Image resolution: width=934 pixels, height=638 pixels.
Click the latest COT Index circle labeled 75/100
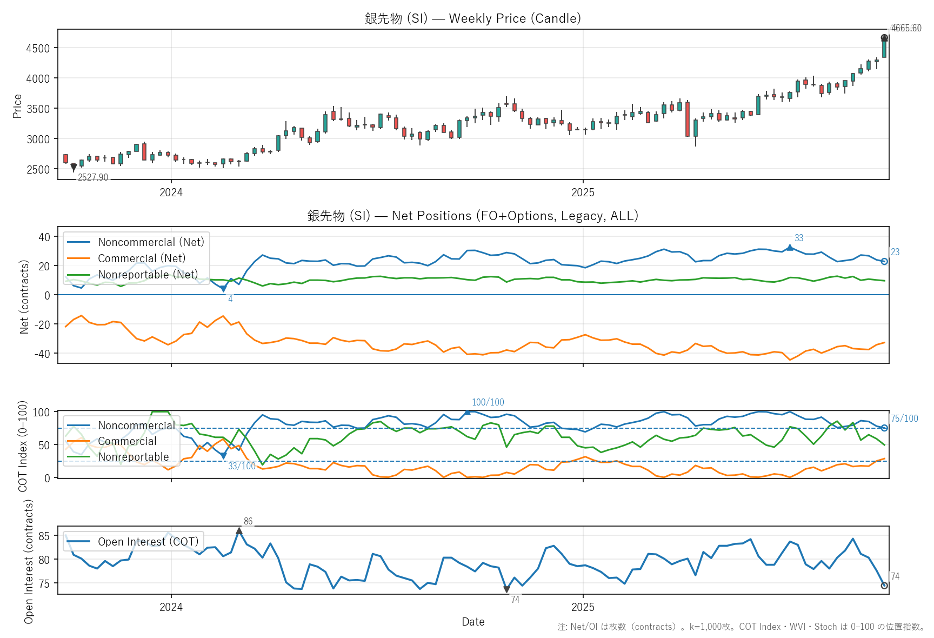(x=884, y=428)
